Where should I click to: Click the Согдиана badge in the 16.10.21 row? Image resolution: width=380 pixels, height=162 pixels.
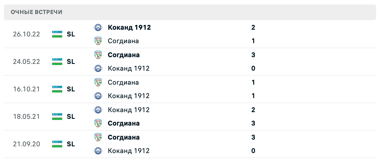pos(98,82)
